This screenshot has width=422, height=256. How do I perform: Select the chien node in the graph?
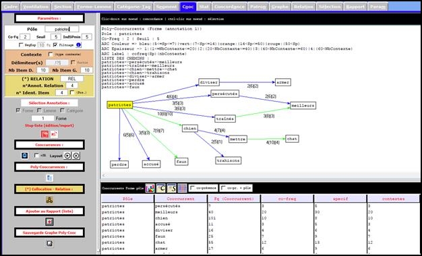coord(189,129)
